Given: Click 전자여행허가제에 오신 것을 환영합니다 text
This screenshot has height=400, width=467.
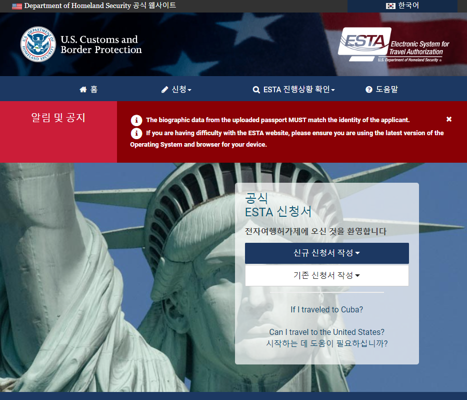Looking at the screenshot, I should tap(315, 231).
